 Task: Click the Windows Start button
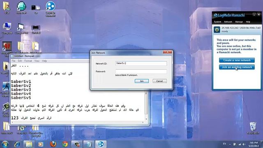(5, 144)
